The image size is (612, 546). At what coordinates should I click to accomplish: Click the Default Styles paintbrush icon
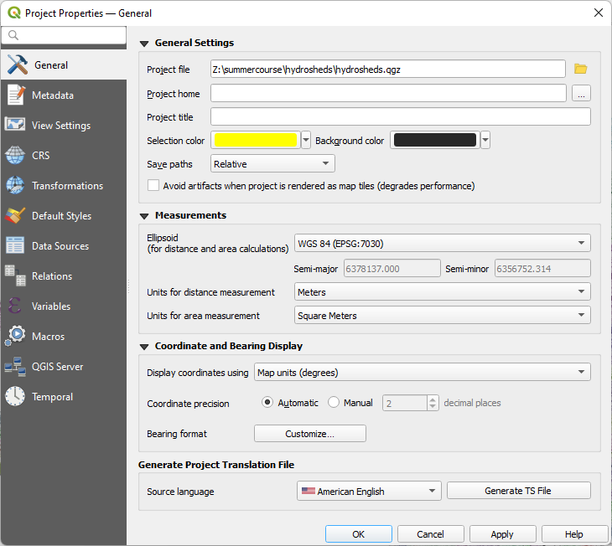[x=15, y=215]
